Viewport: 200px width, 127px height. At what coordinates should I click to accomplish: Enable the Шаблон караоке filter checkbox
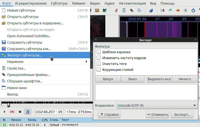click(99, 52)
